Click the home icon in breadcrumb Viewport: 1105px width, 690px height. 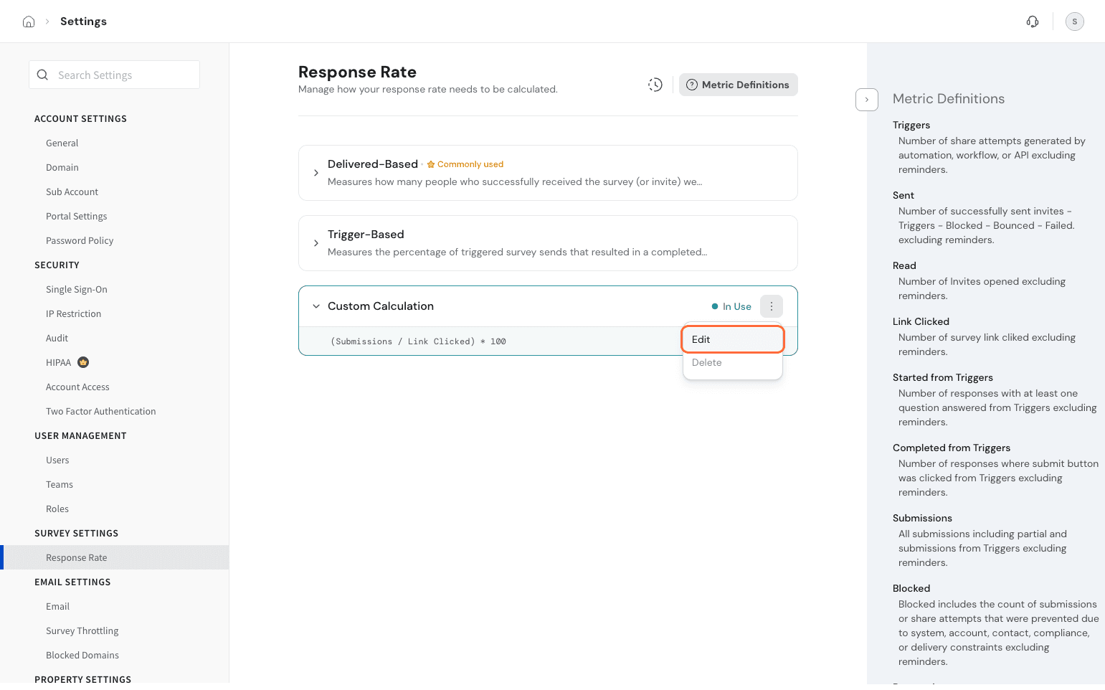pos(29,22)
